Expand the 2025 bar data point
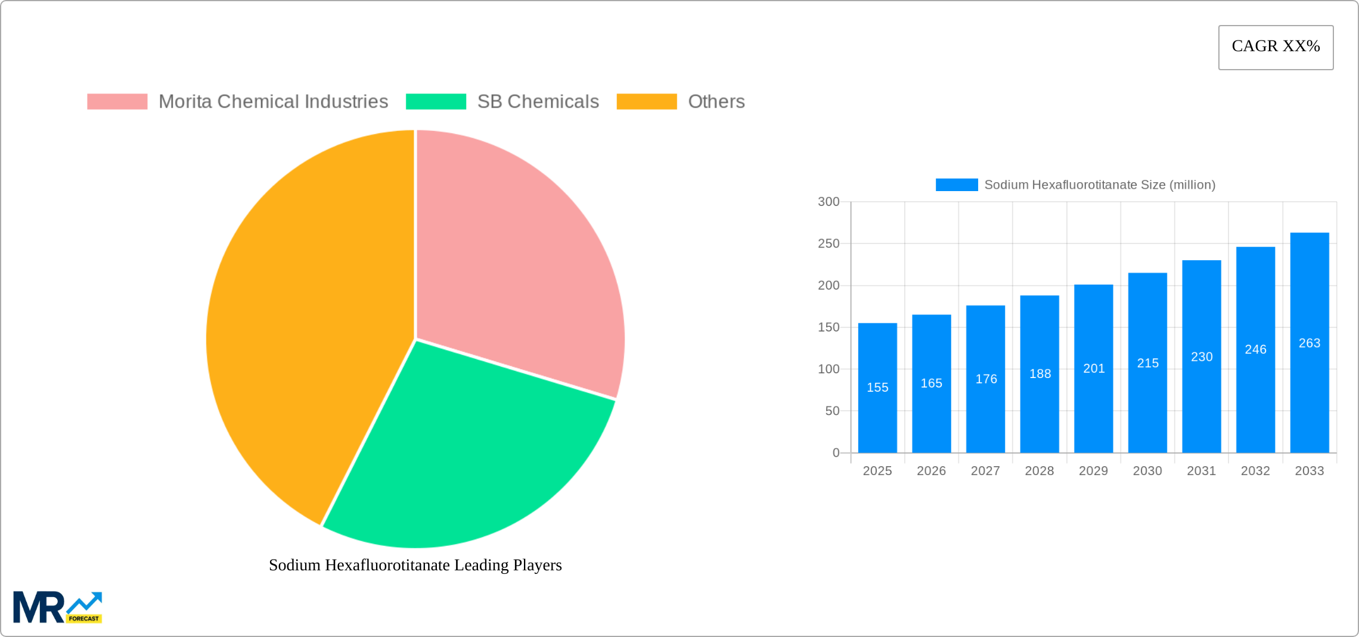Viewport: 1359px width, 637px height. (x=877, y=387)
